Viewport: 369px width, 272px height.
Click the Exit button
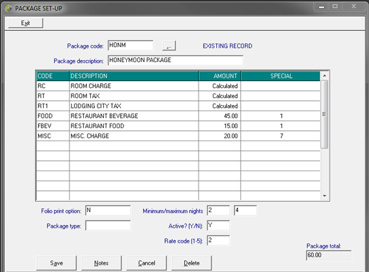pyautogui.click(x=25, y=23)
